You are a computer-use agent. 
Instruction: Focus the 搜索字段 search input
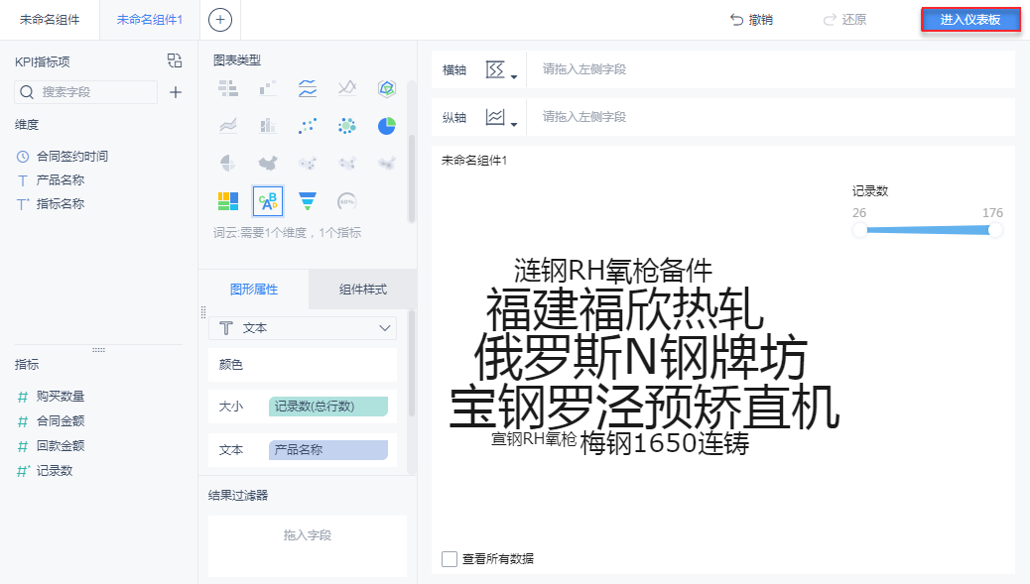point(86,92)
